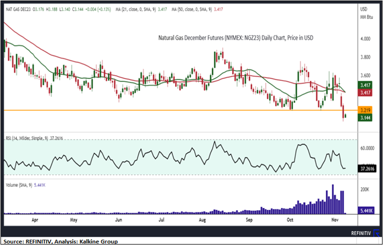Click the red 3.417 price tag
This screenshot has width=383, height=245.
point(364,93)
